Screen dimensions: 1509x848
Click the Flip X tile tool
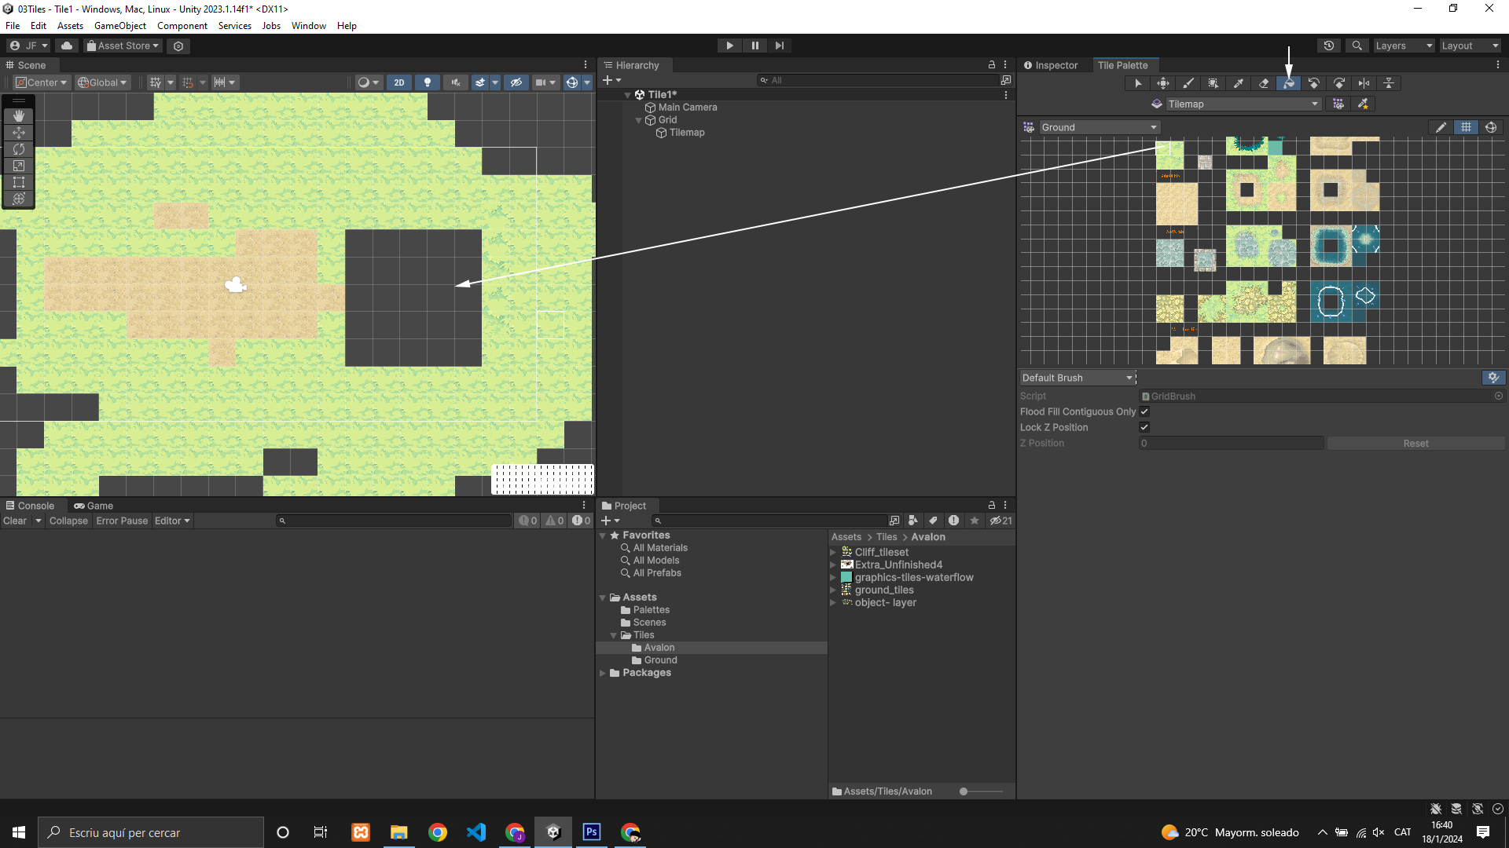[x=1364, y=83]
